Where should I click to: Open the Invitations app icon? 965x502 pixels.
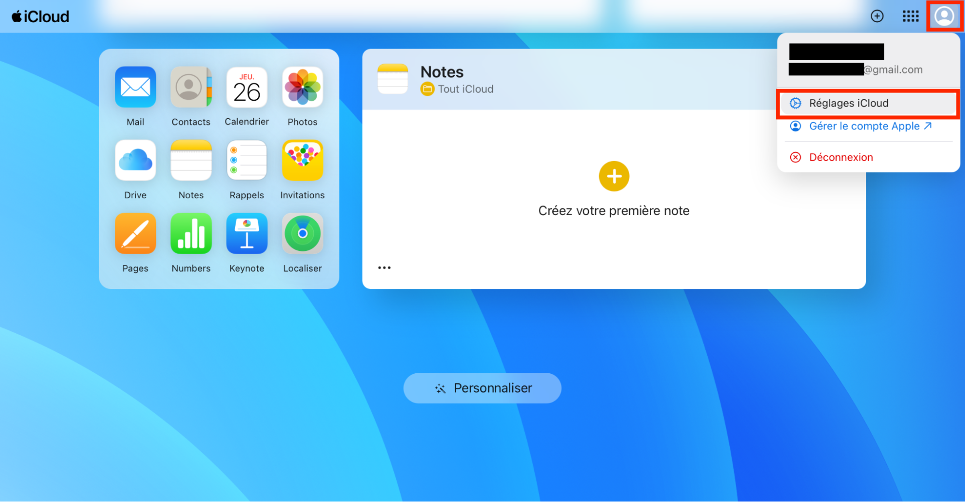[302, 160]
